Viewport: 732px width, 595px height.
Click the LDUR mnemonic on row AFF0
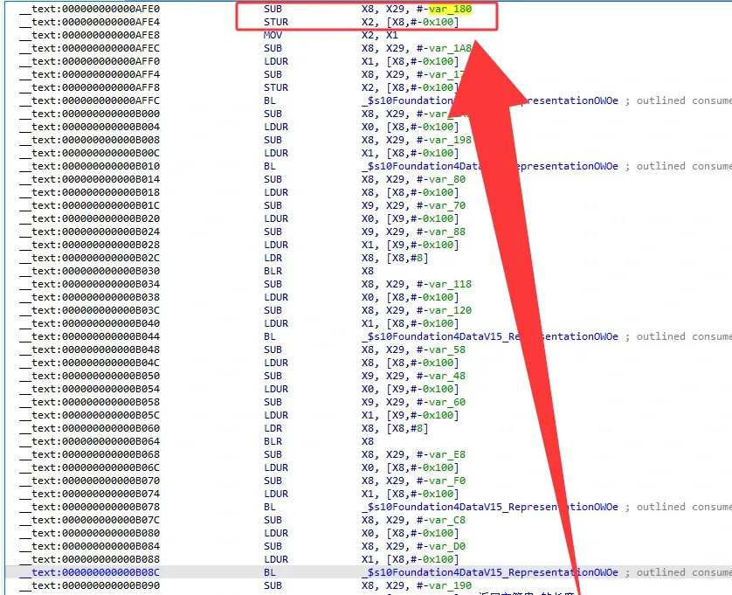[x=276, y=61]
